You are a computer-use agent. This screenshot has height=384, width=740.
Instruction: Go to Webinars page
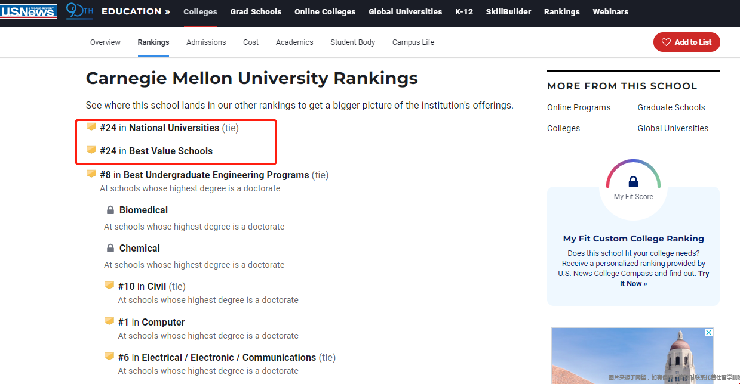point(610,12)
